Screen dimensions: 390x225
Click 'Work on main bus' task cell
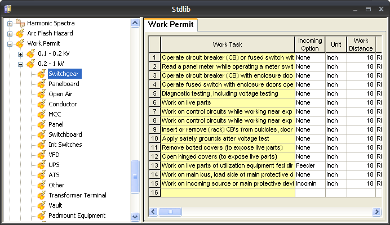click(x=228, y=174)
